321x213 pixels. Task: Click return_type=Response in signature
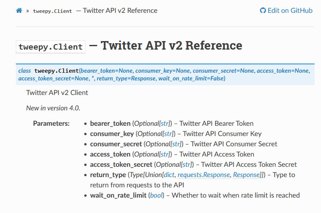point(126,79)
